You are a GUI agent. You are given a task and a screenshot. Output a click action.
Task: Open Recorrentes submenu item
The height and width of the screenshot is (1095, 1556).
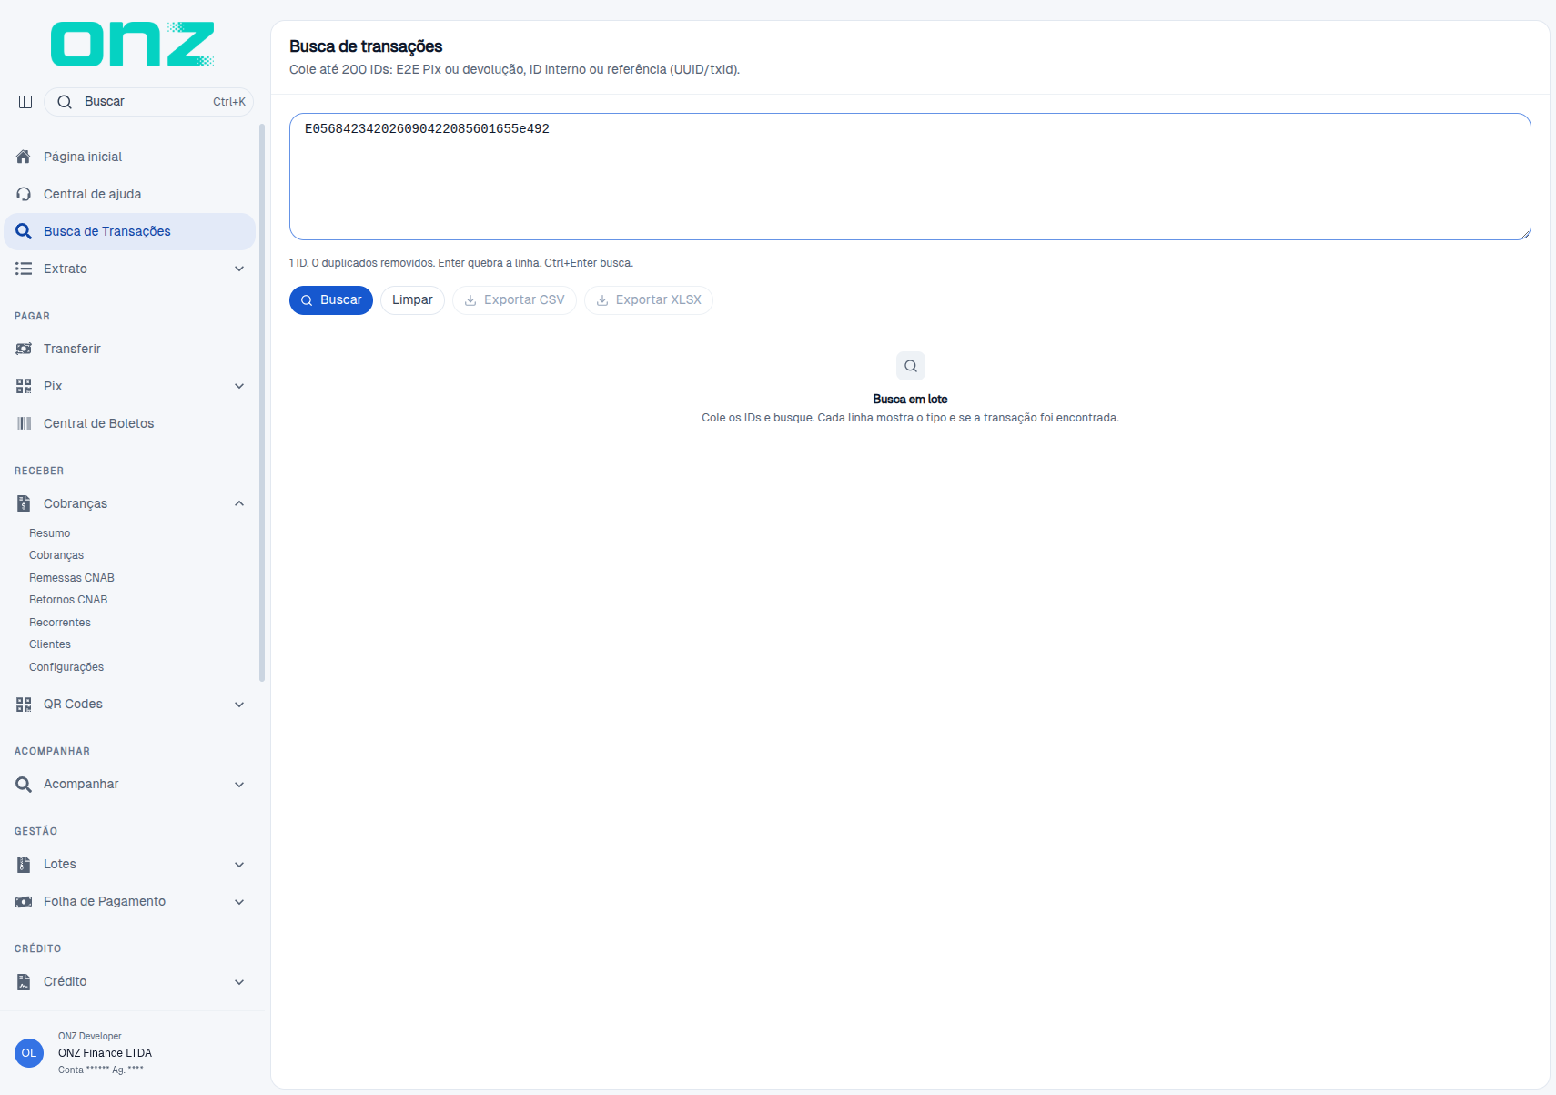(x=60, y=623)
